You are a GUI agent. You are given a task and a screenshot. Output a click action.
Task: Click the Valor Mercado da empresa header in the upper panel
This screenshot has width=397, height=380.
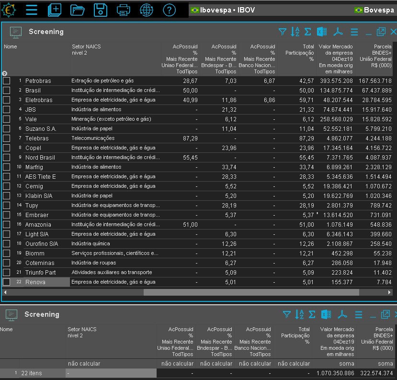336,59
